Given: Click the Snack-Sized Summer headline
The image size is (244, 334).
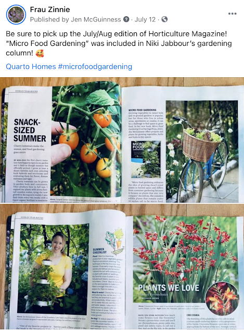Looking at the screenshot, I should point(30,130).
